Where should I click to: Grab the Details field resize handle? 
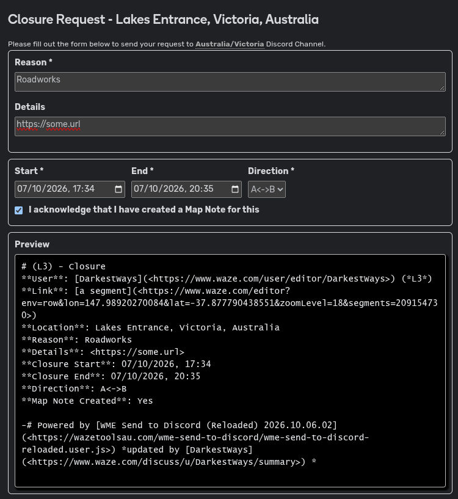tap(442, 133)
